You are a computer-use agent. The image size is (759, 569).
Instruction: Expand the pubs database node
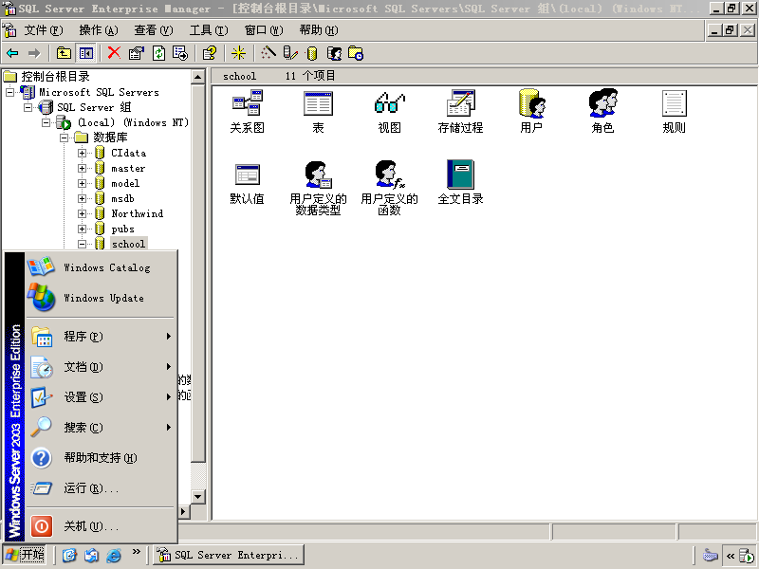click(x=82, y=229)
